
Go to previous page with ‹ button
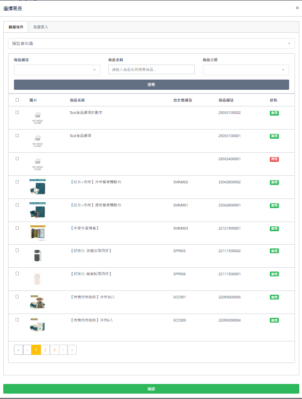coord(27,350)
